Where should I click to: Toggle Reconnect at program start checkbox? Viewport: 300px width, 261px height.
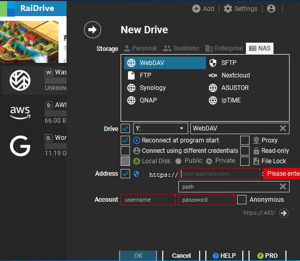click(125, 140)
